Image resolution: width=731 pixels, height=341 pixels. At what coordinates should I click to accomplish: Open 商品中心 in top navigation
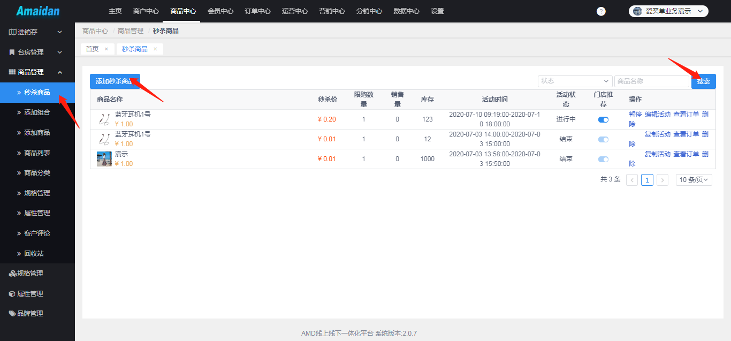pos(183,11)
